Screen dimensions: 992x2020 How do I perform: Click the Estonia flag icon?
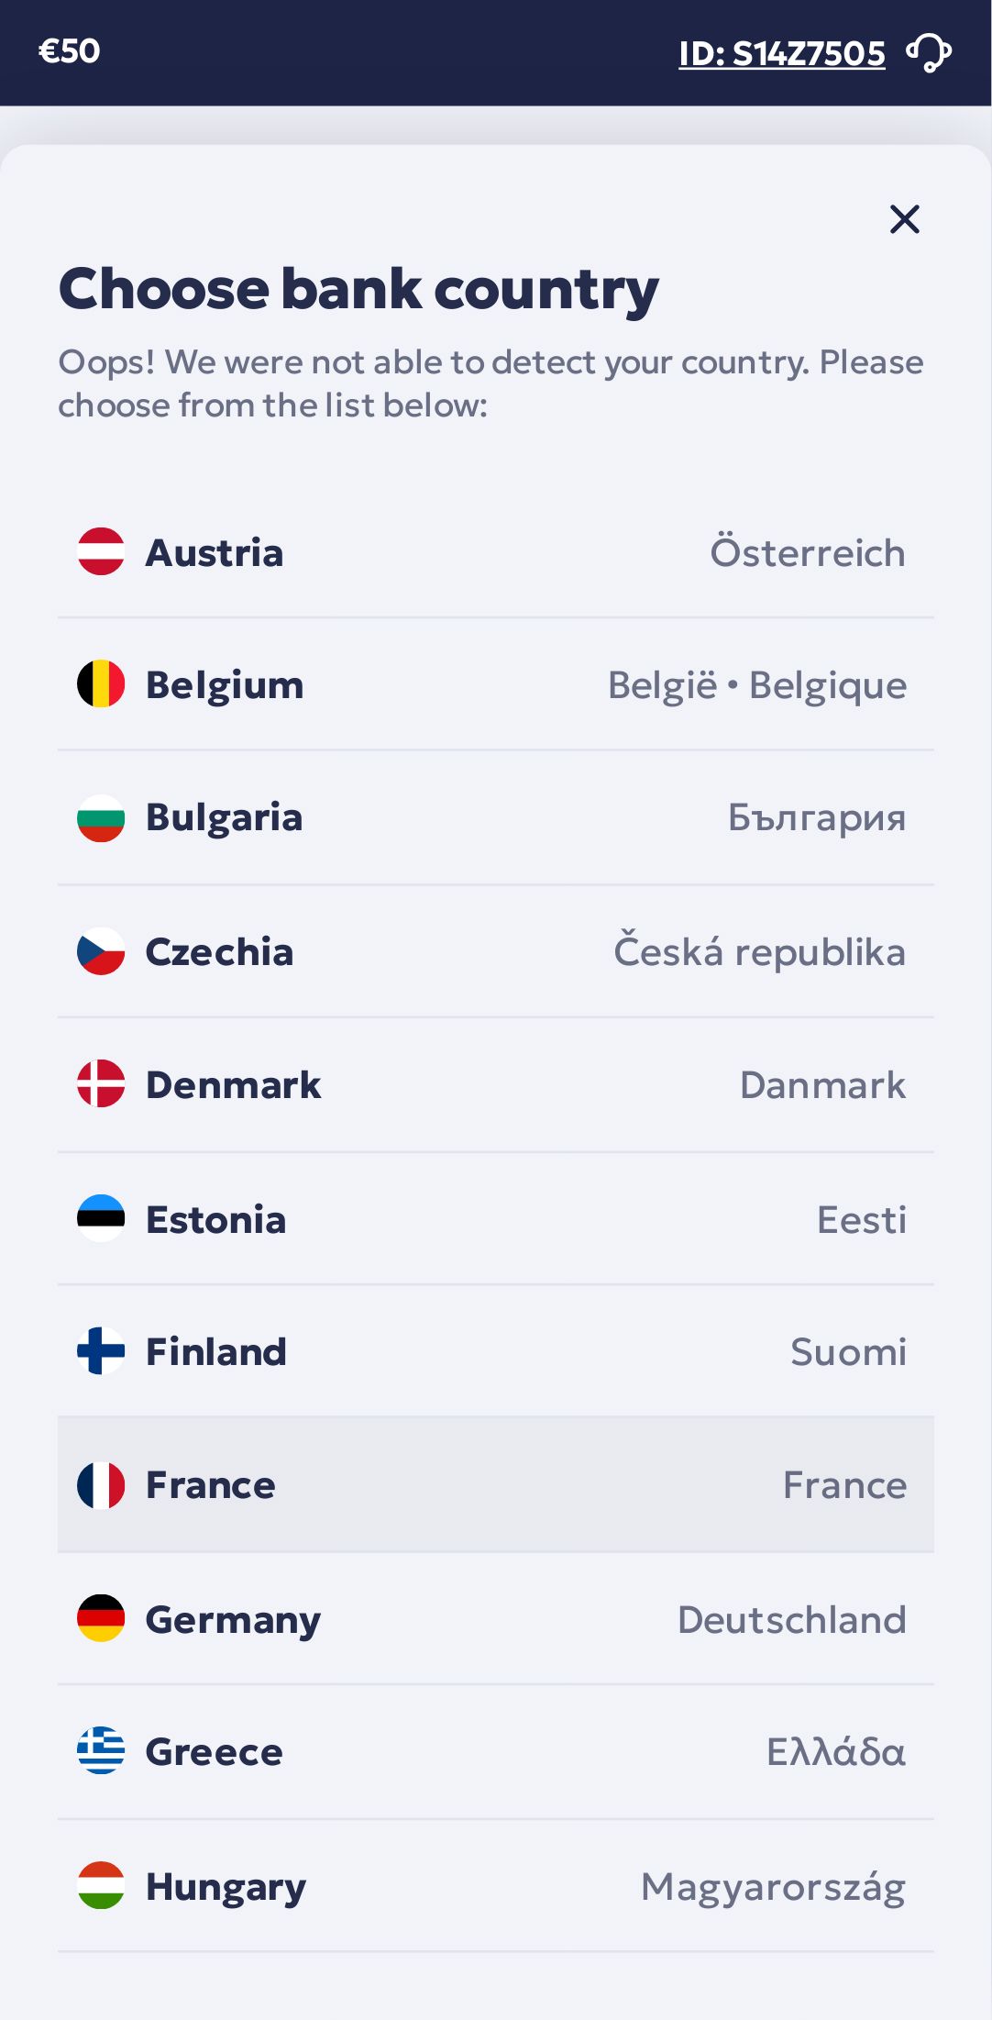[101, 1218]
